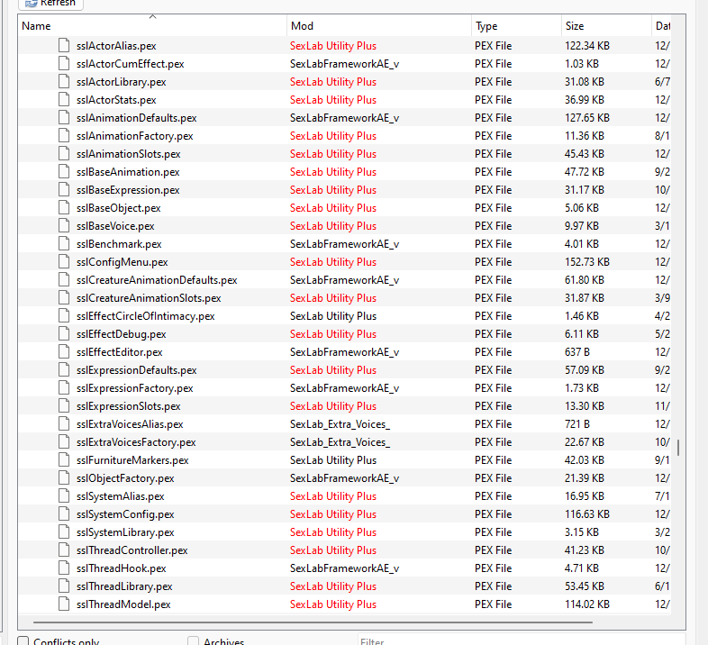Screen dimensions: 708x645
Task: Click the file icon beside sslBenchmark.pex
Action: [64, 244]
